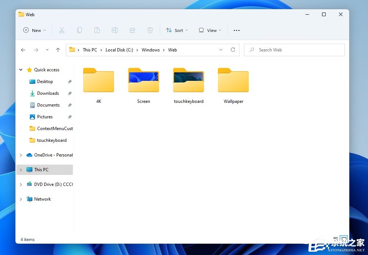Navigate to Local Disk (C:) via breadcrumb
This screenshot has height=255, width=368.
click(119, 50)
